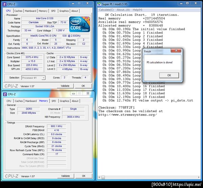Screen dimensions: 203x188
Task: Click the processor name Intel Core i3 530
Action: tap(45, 18)
